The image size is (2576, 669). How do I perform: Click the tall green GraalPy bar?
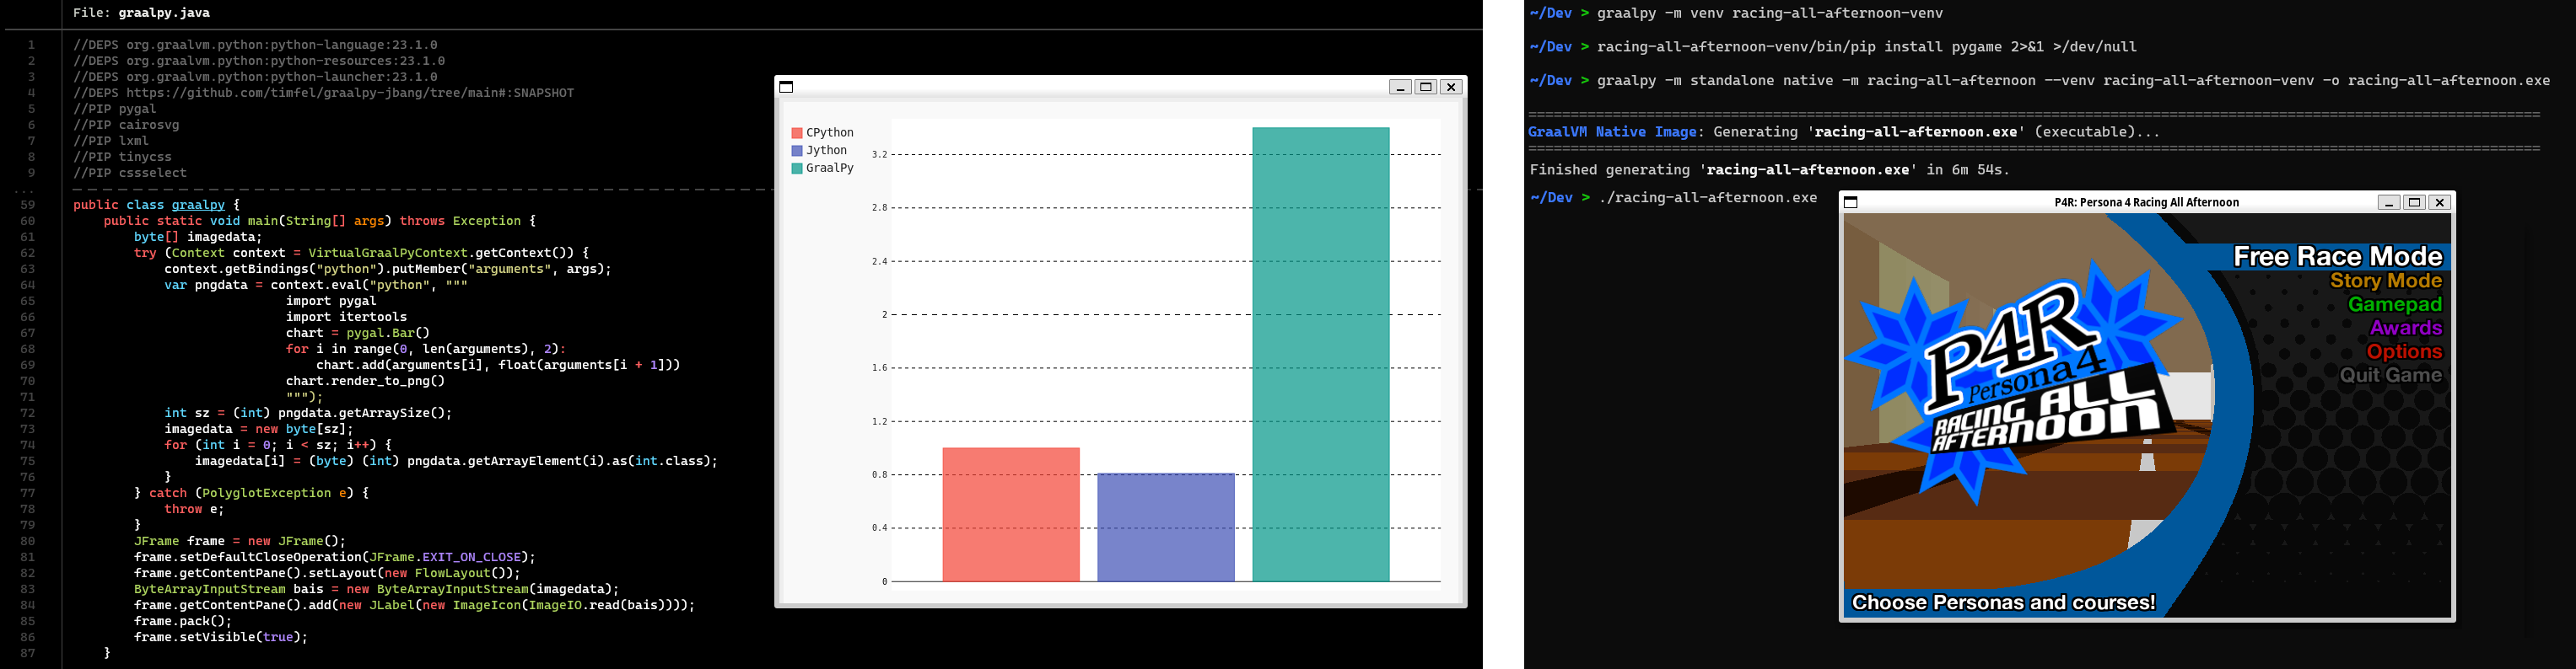tap(1320, 355)
